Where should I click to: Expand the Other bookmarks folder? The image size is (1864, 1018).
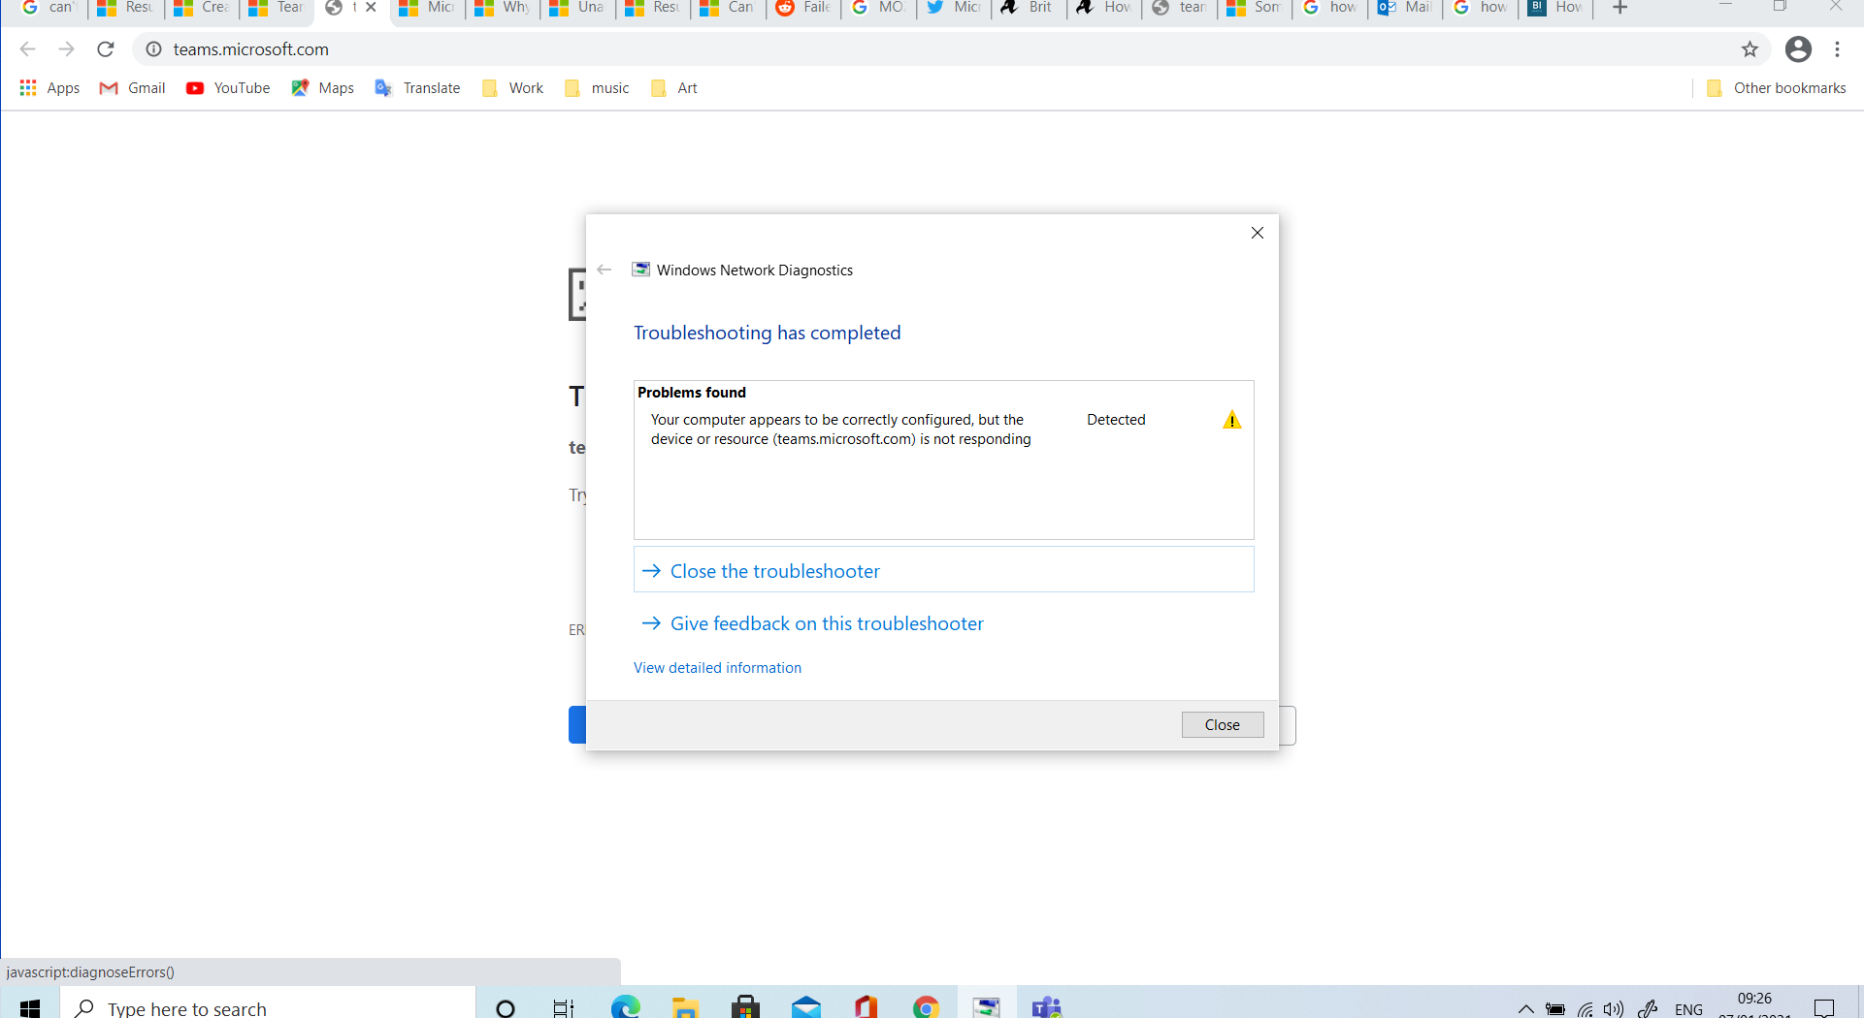tap(1776, 88)
